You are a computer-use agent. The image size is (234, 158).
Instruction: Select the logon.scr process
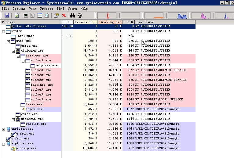98,109
